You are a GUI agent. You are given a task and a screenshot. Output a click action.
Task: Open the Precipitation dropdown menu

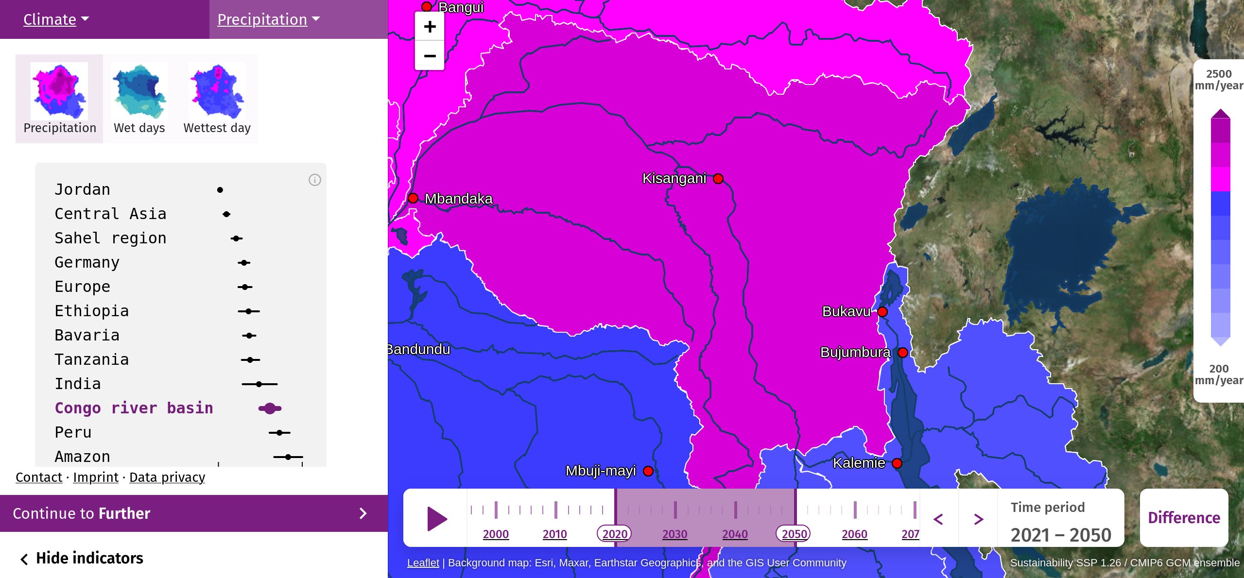click(x=268, y=19)
